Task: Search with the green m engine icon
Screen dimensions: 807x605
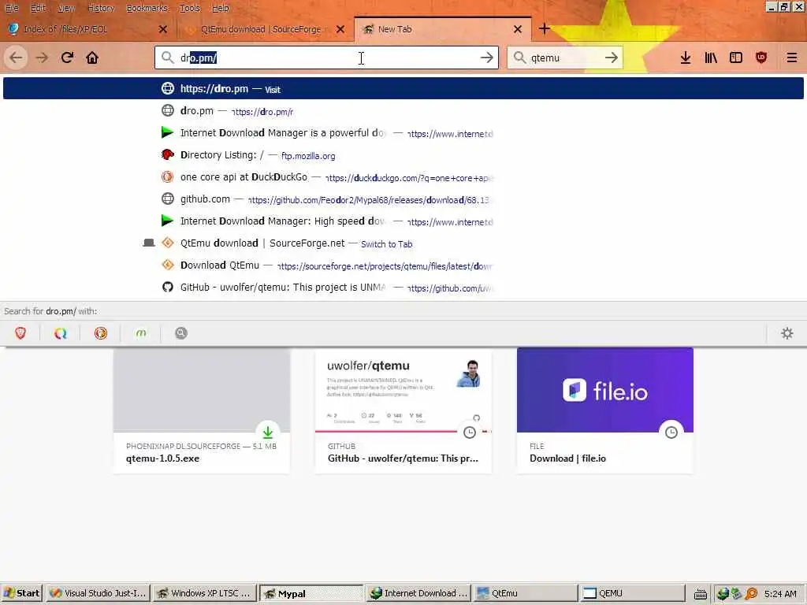Action: point(141,333)
